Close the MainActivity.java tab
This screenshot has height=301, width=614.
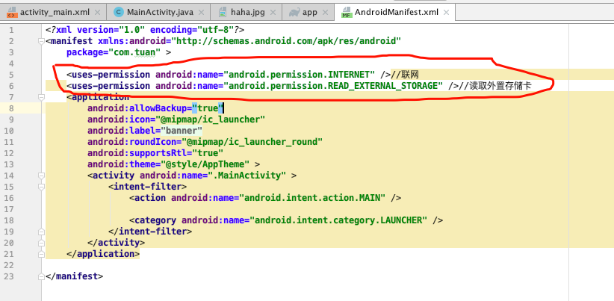click(201, 13)
